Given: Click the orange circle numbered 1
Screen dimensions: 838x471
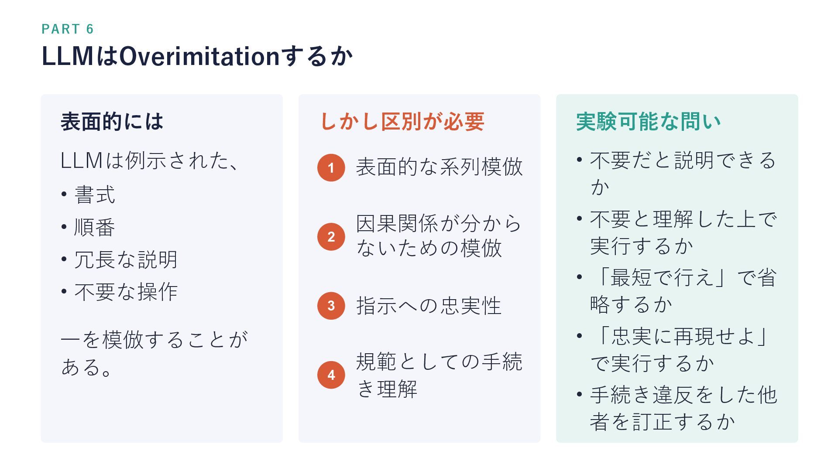Looking at the screenshot, I should tap(331, 167).
